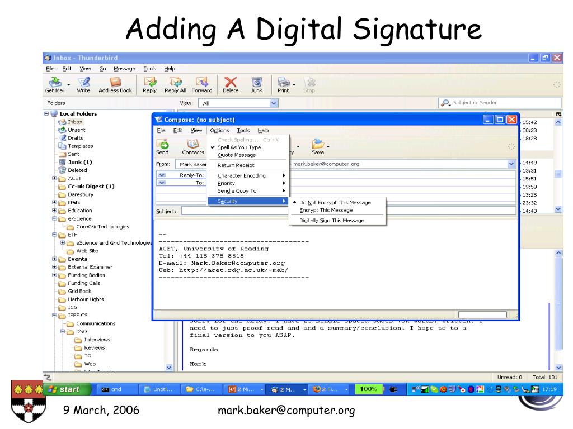Image resolution: width=573 pixels, height=429 pixels.
Task: Click the Get Mail toolbar icon
Action: 55,85
